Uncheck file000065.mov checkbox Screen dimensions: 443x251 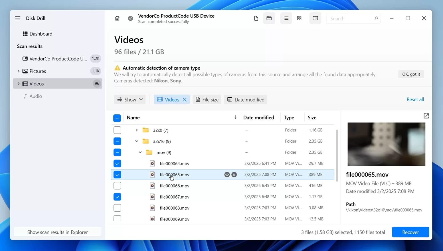(117, 175)
